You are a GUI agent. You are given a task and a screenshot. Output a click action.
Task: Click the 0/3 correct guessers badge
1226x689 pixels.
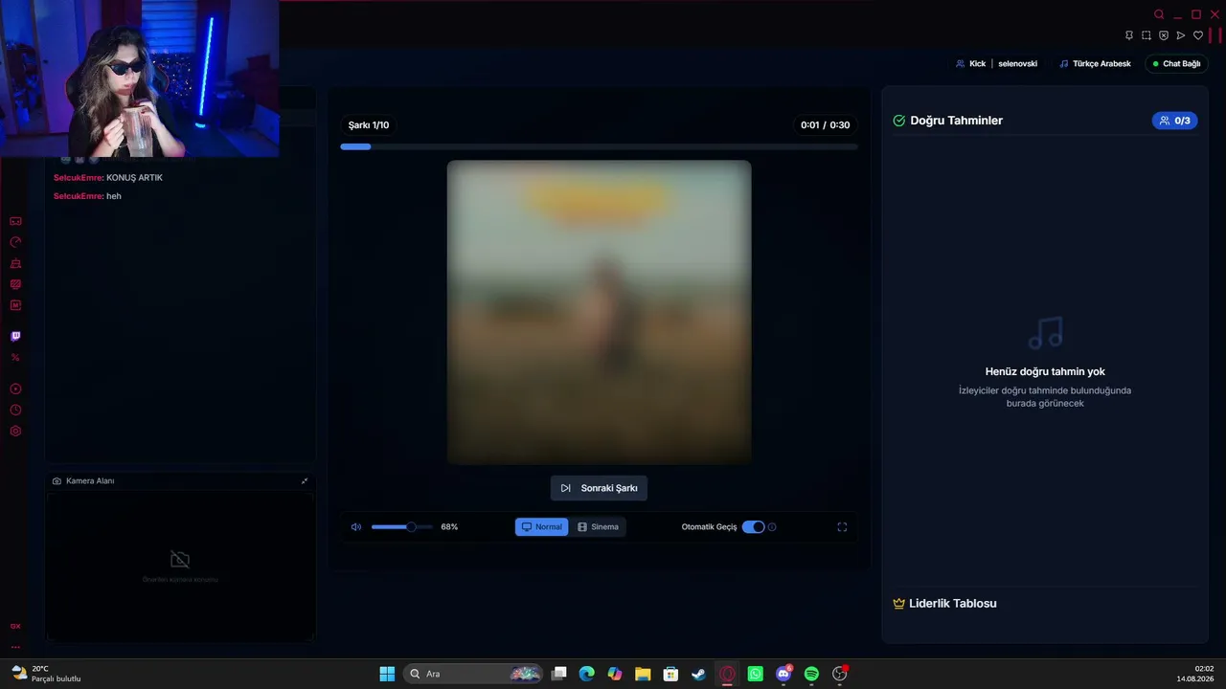[x=1174, y=121]
